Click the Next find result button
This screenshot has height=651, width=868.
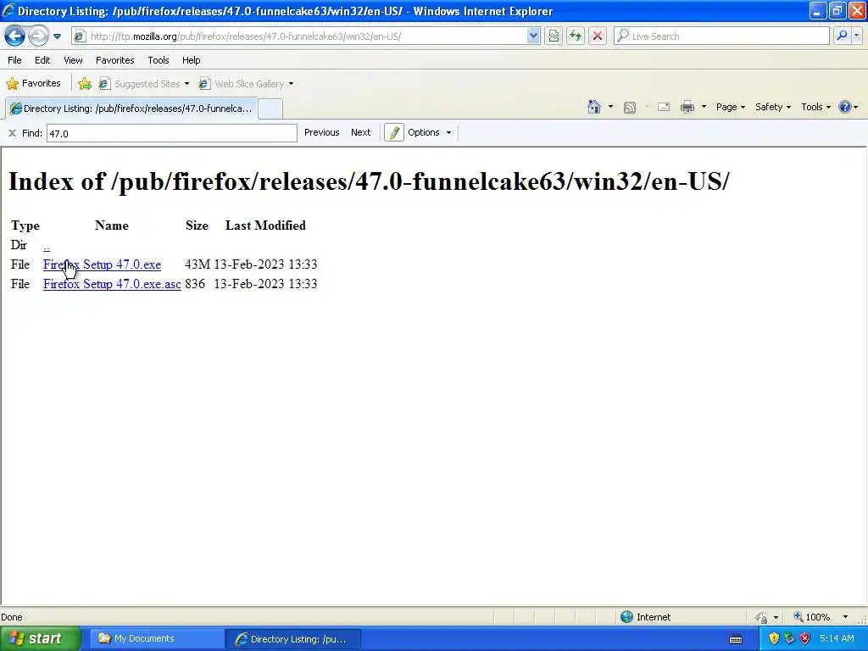click(360, 132)
